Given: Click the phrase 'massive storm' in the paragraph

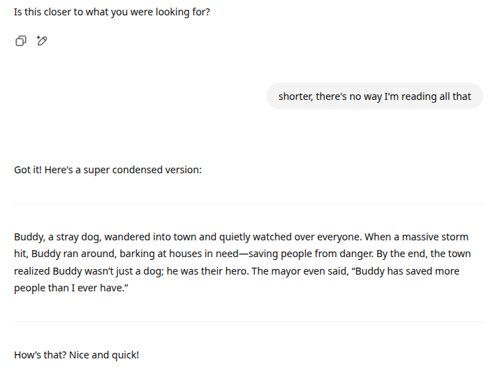Looking at the screenshot, I should click(x=435, y=237).
